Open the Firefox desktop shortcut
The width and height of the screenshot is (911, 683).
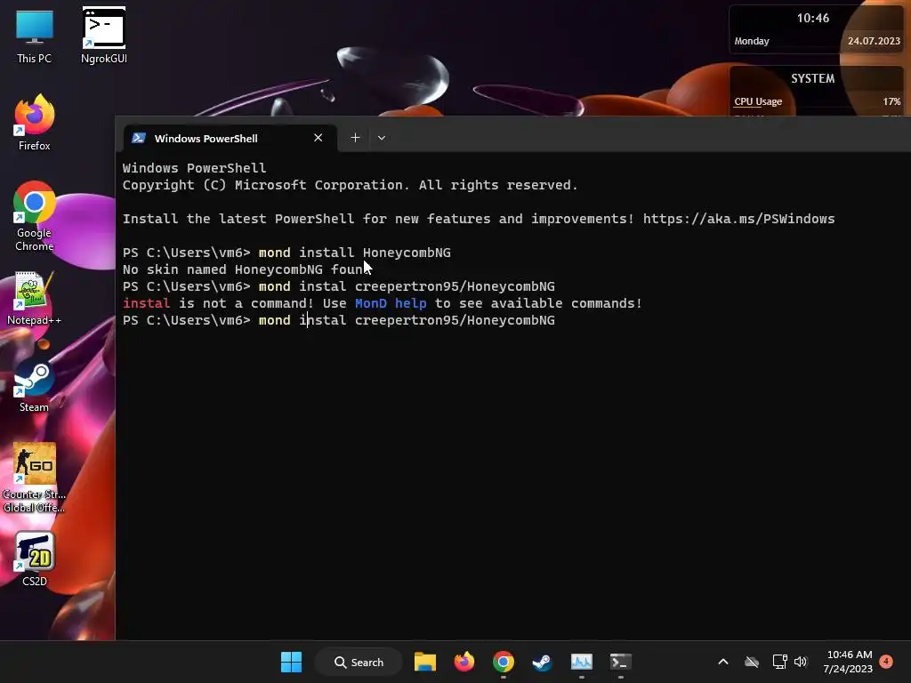point(35,123)
